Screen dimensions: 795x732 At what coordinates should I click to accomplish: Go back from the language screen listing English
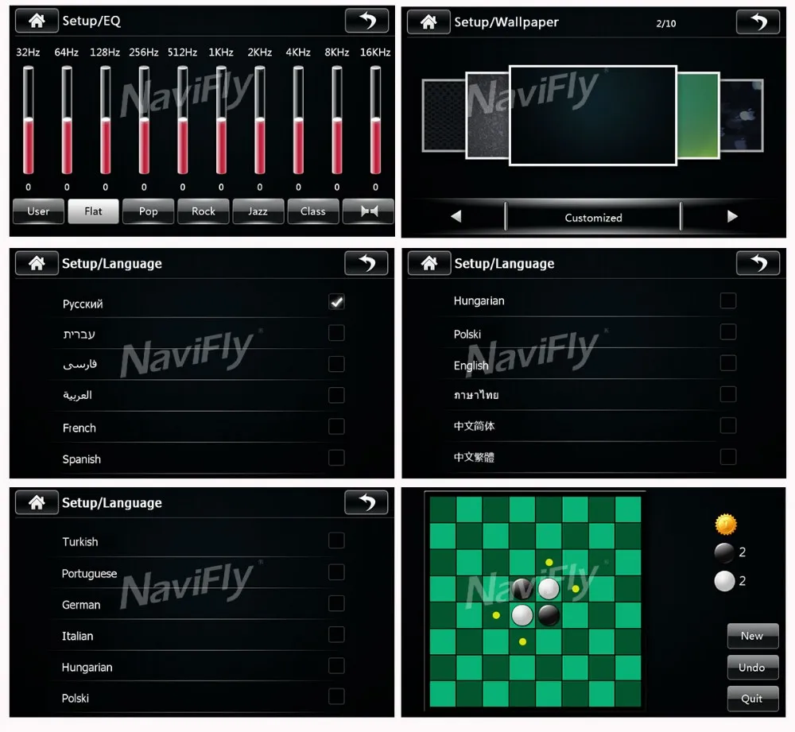(758, 263)
